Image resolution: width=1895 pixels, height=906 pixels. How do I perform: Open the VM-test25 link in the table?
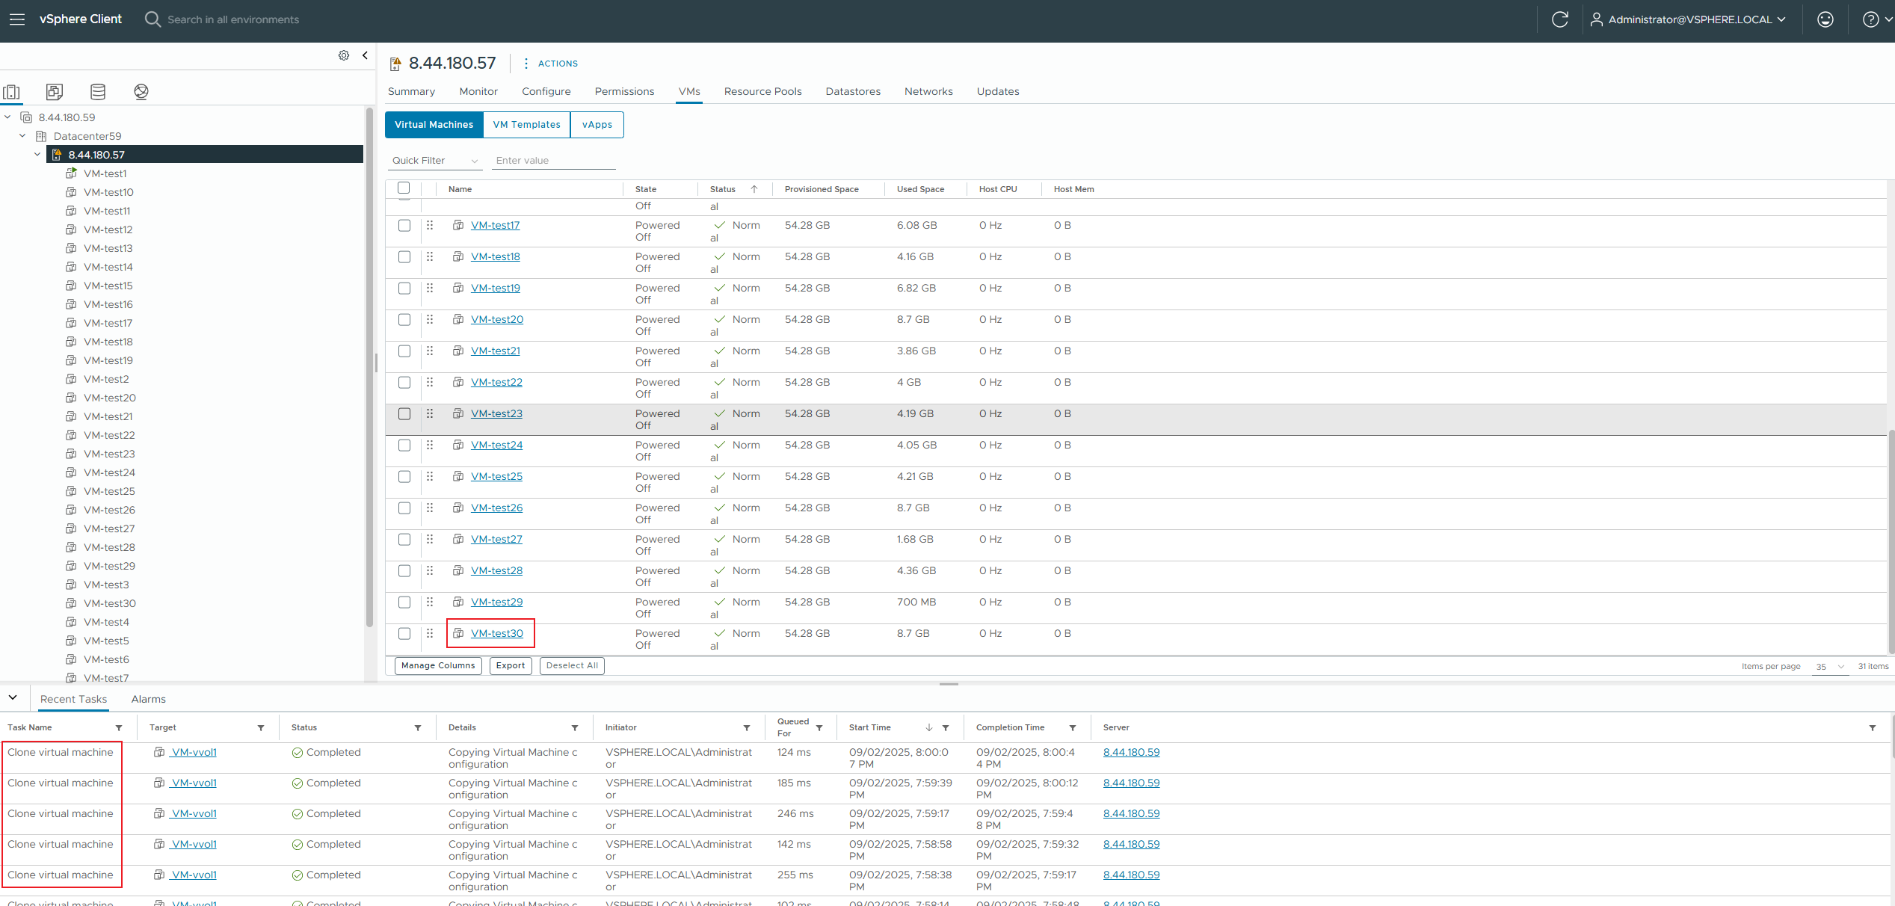click(496, 476)
